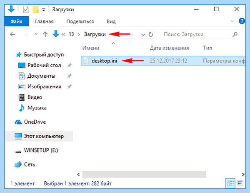Click the search magnifier icon
Image resolution: width=250 pixels, height=193 pixels.
pos(235,34)
